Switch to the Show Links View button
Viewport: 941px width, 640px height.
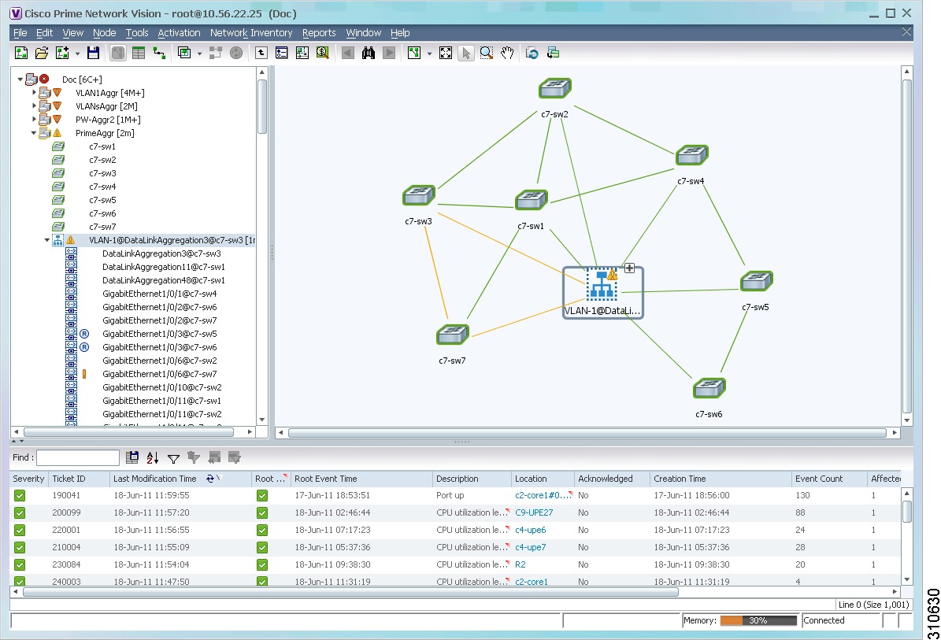click(159, 54)
